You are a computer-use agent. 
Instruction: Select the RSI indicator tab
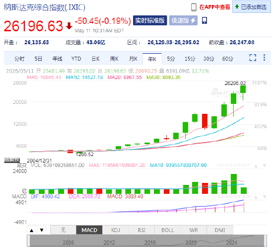[x=141, y=230]
